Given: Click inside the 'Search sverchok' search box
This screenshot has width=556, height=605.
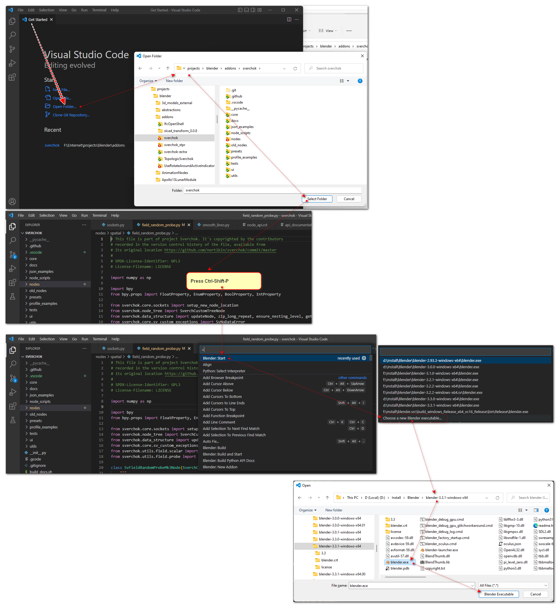Looking at the screenshot, I should click(334, 68).
